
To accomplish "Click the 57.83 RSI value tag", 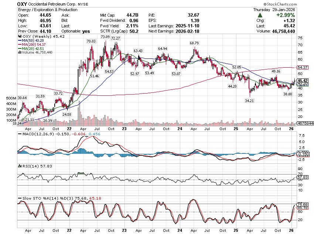I will pyautogui.click(x=302, y=177).
